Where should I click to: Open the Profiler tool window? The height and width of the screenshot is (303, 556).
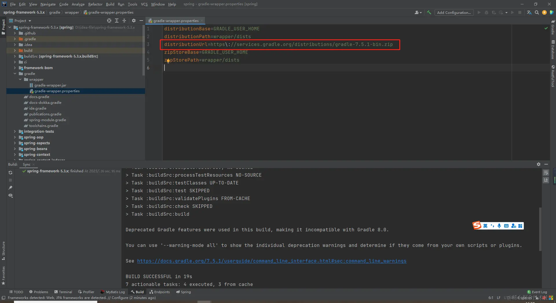point(86,292)
